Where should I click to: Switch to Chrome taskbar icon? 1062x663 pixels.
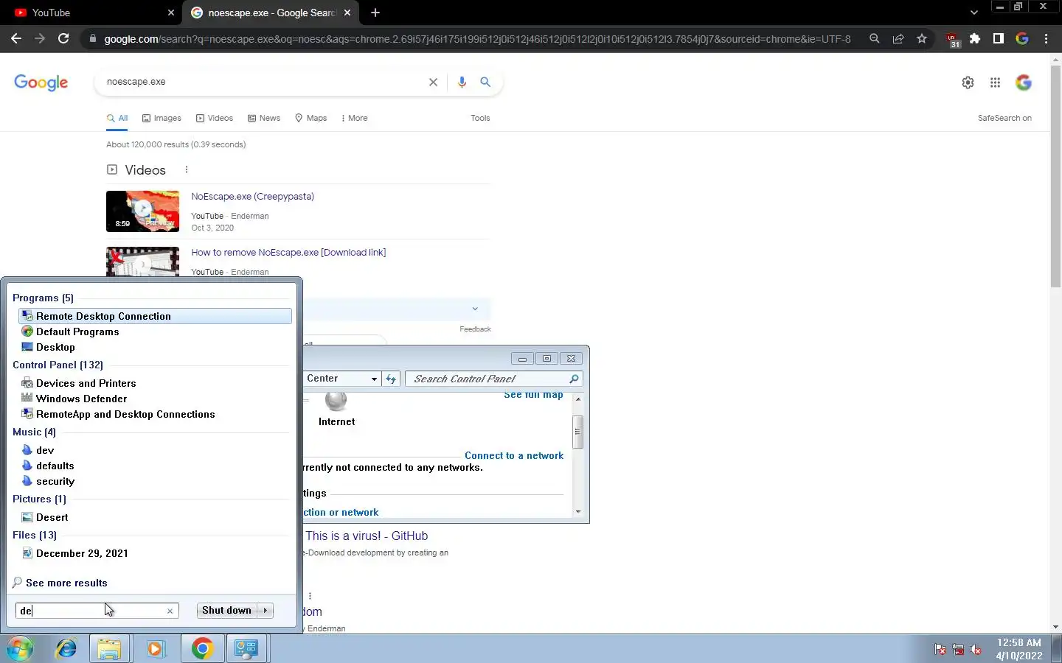[202, 648]
